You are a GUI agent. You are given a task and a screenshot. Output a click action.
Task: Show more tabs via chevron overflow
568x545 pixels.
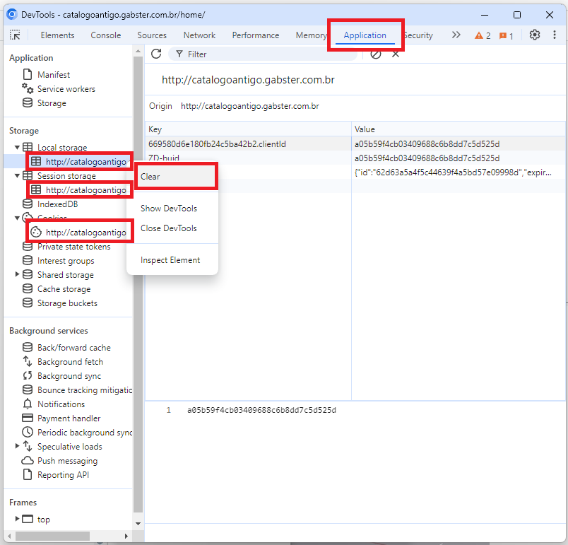coord(456,35)
